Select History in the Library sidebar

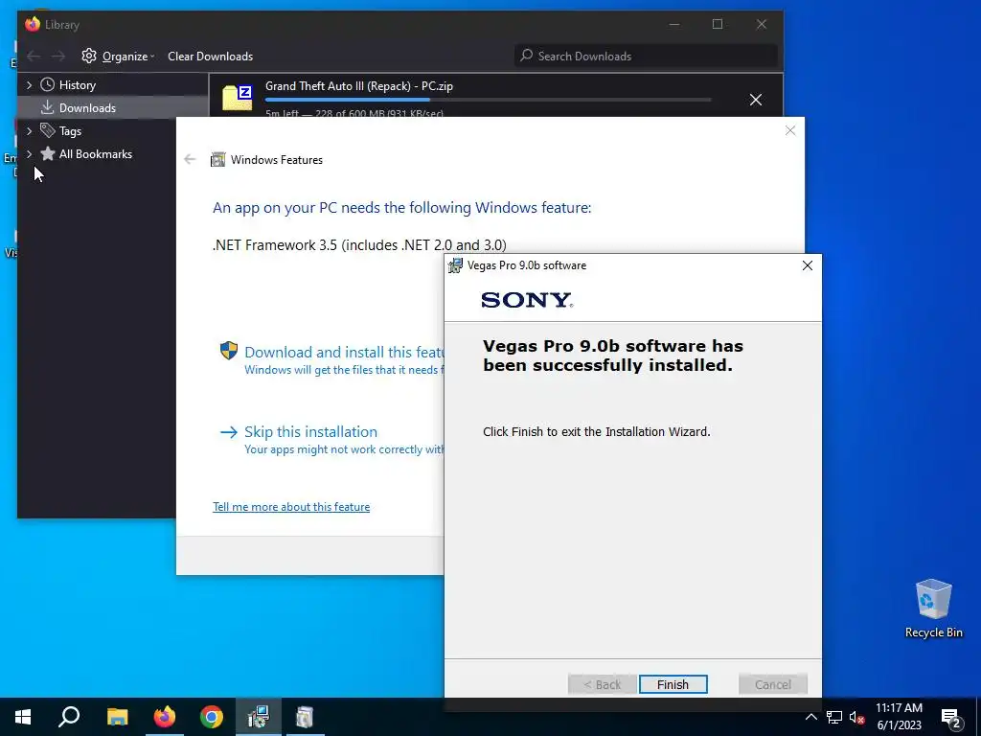78,84
